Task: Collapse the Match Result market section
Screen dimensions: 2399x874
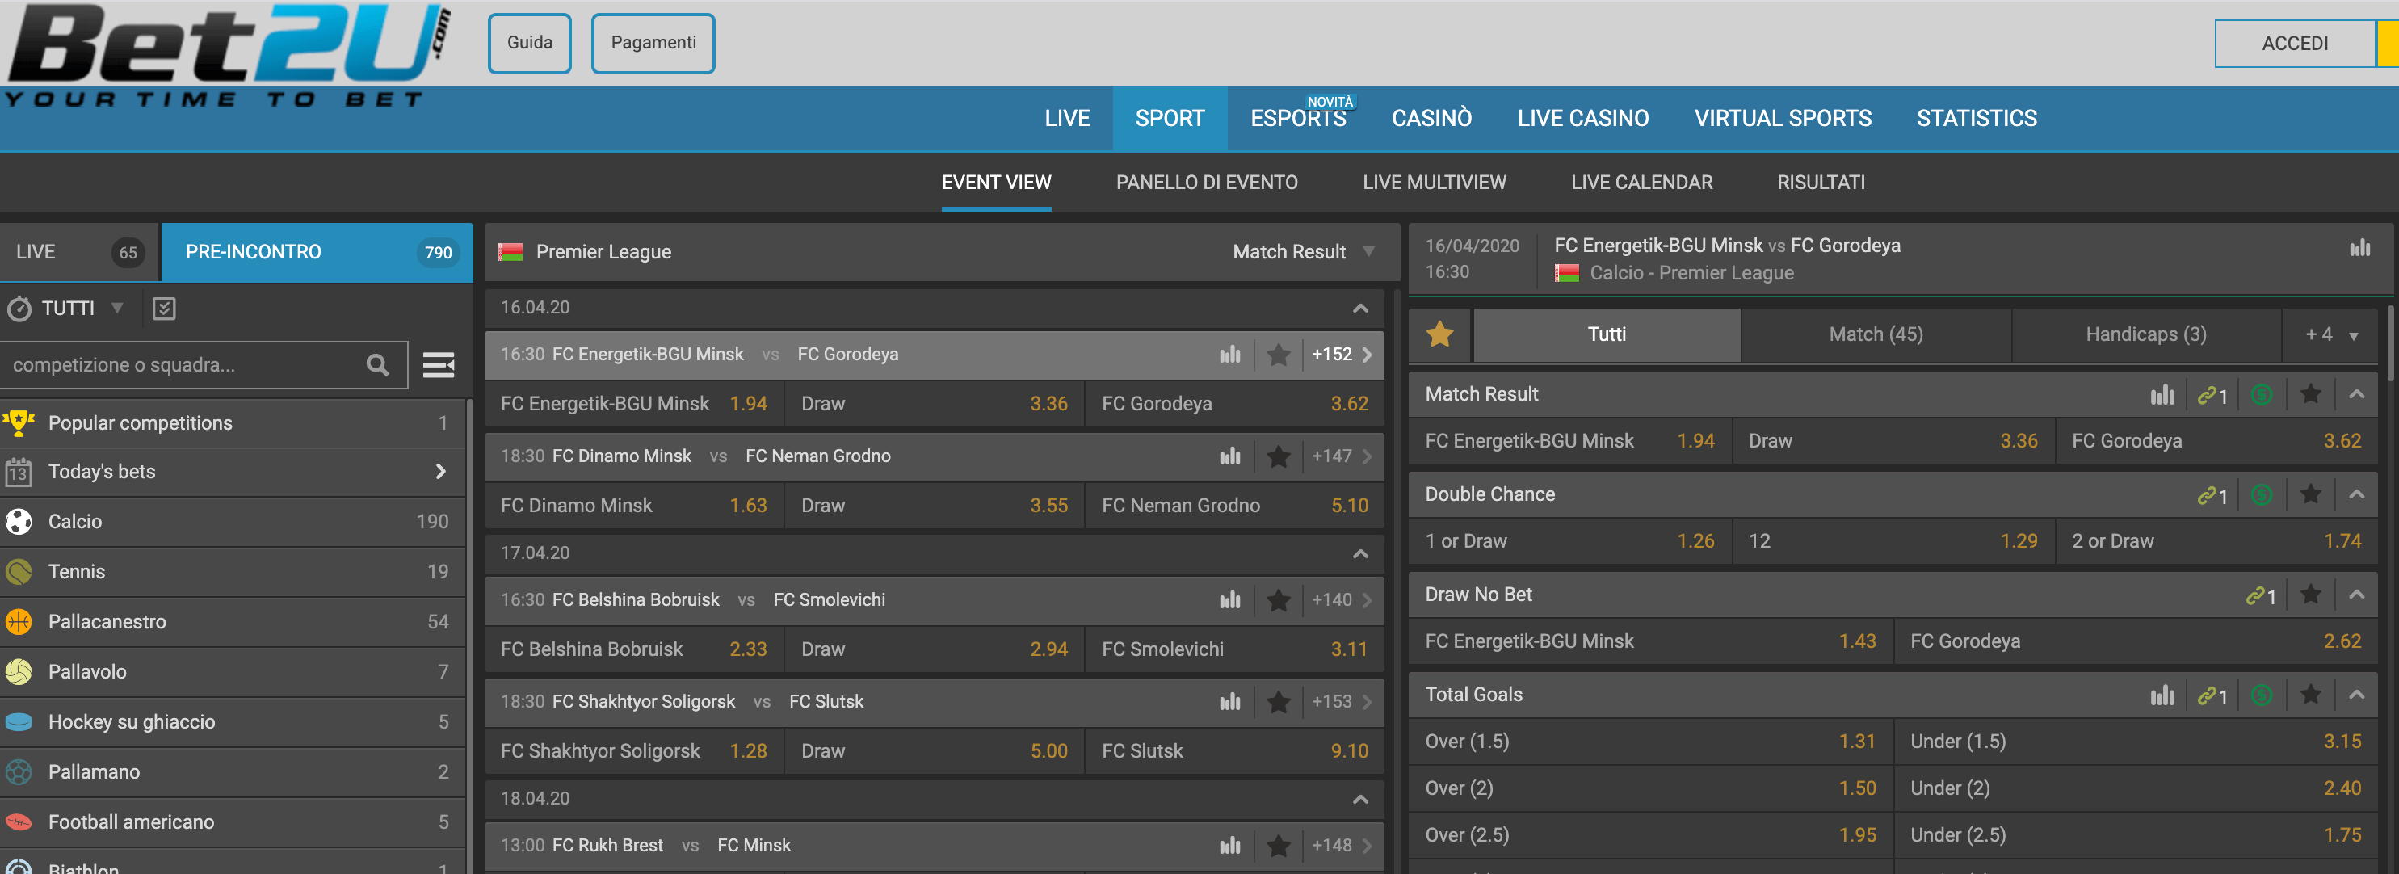Action: tap(2356, 394)
